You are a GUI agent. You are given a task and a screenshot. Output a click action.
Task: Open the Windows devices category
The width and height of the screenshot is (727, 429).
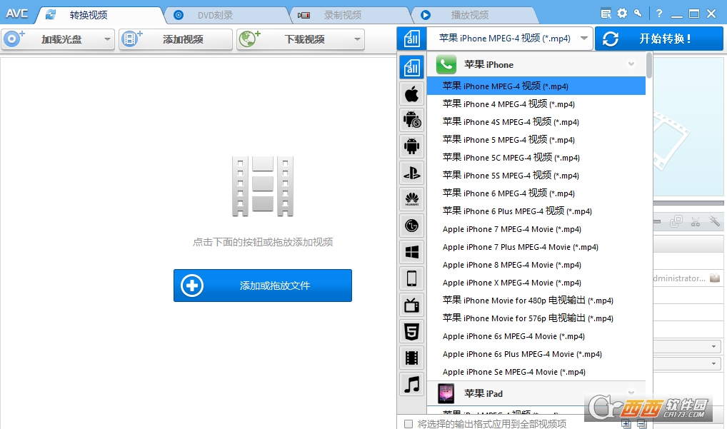tap(412, 252)
